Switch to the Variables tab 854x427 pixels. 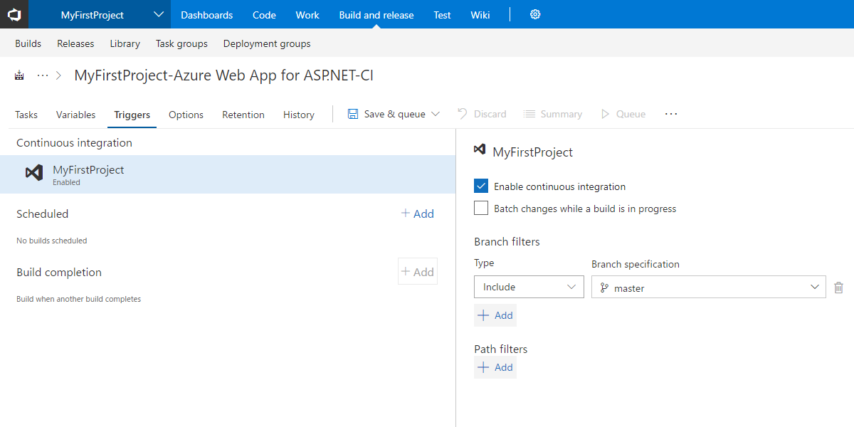point(75,115)
